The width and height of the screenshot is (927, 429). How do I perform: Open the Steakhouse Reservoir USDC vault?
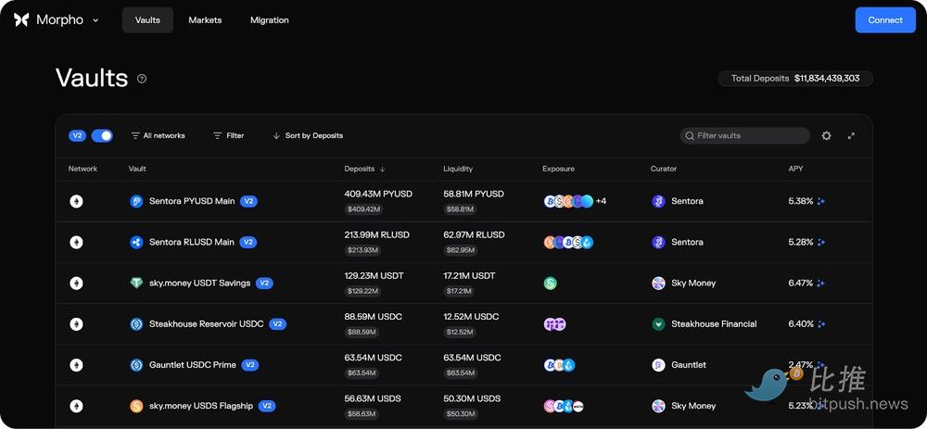[206, 324]
